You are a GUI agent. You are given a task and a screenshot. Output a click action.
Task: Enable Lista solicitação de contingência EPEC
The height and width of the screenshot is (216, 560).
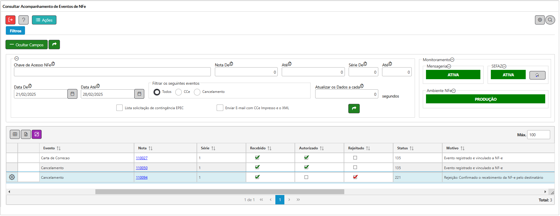pos(120,108)
